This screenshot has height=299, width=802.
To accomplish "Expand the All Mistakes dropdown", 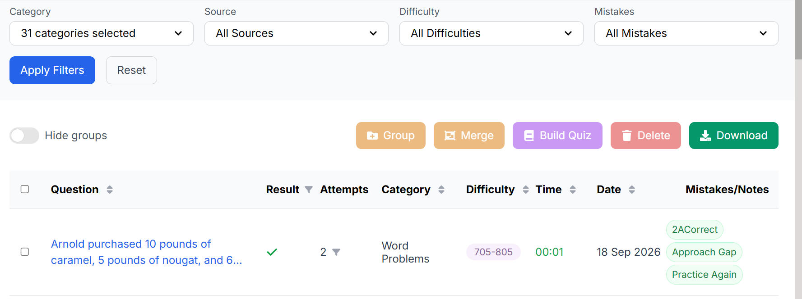I will (686, 33).
